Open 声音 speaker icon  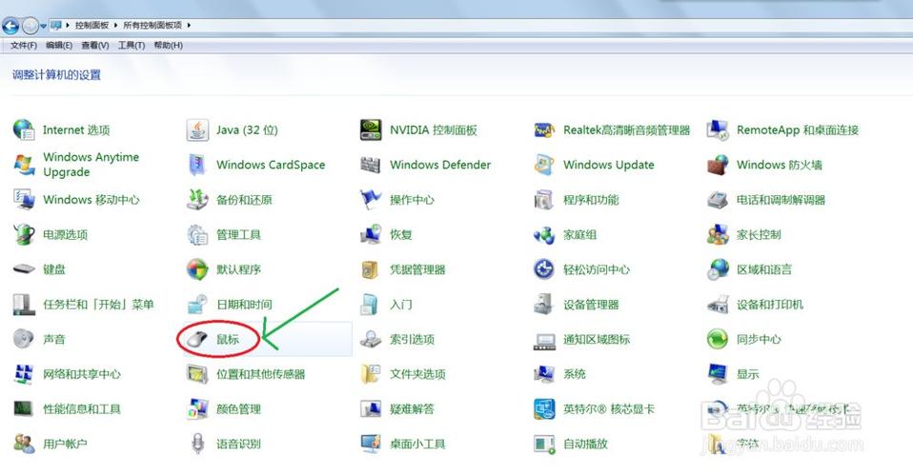tap(24, 339)
